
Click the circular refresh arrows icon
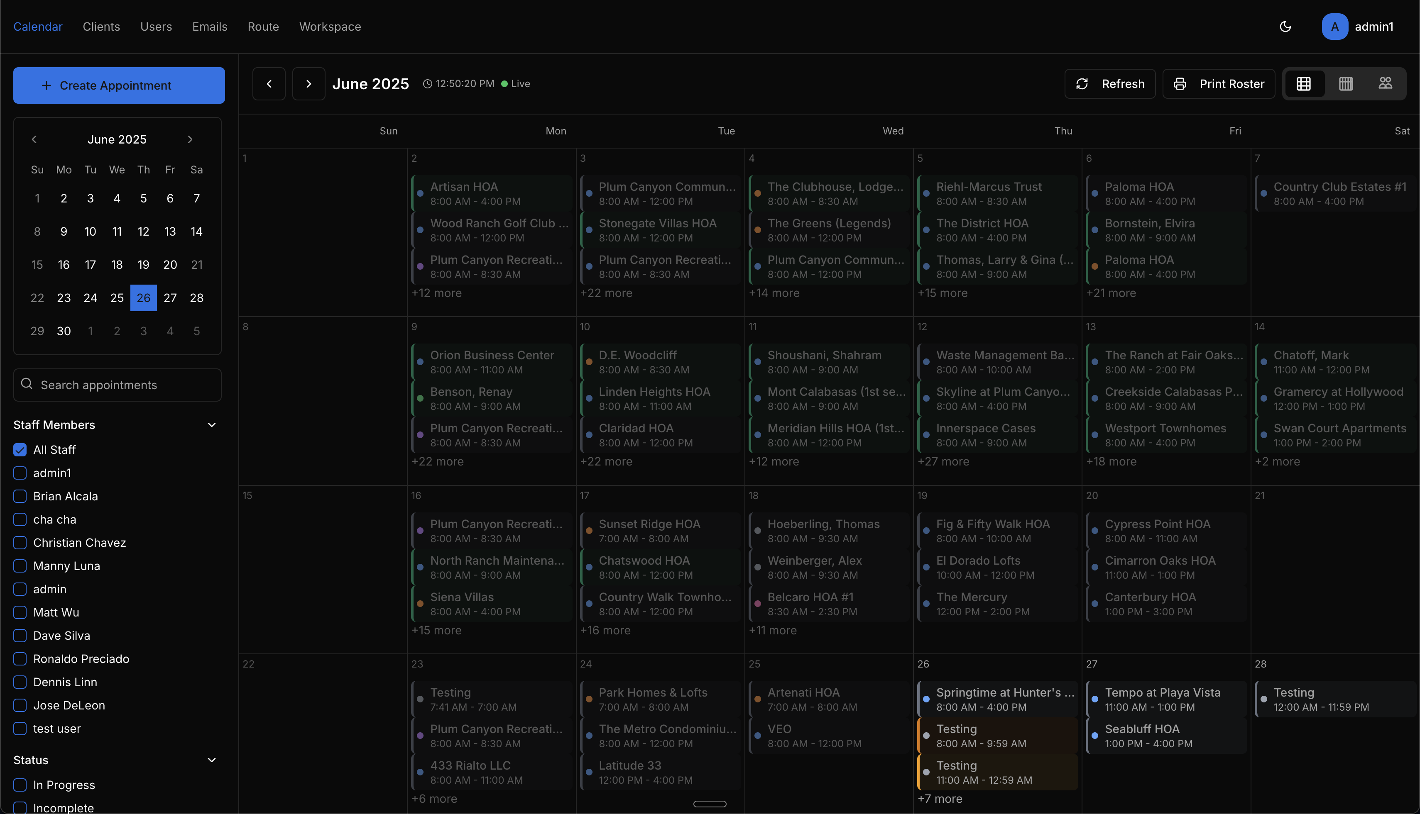(1082, 84)
